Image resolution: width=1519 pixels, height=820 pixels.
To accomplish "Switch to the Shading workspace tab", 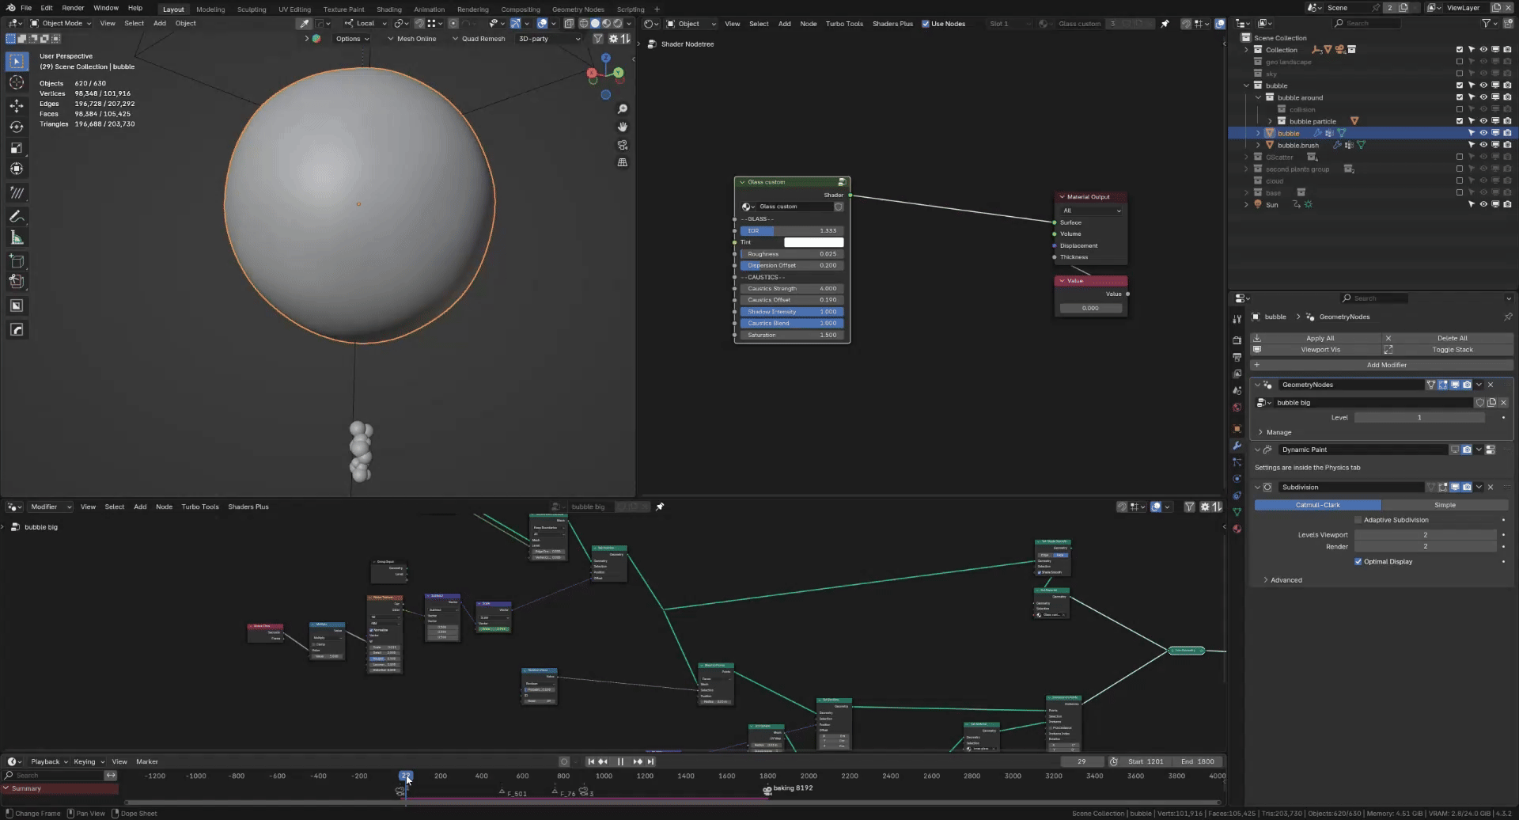I will pyautogui.click(x=388, y=9).
